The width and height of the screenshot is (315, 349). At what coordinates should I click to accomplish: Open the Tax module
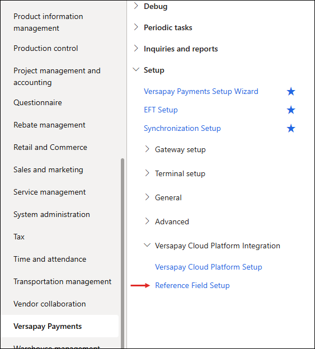pyautogui.click(x=19, y=237)
